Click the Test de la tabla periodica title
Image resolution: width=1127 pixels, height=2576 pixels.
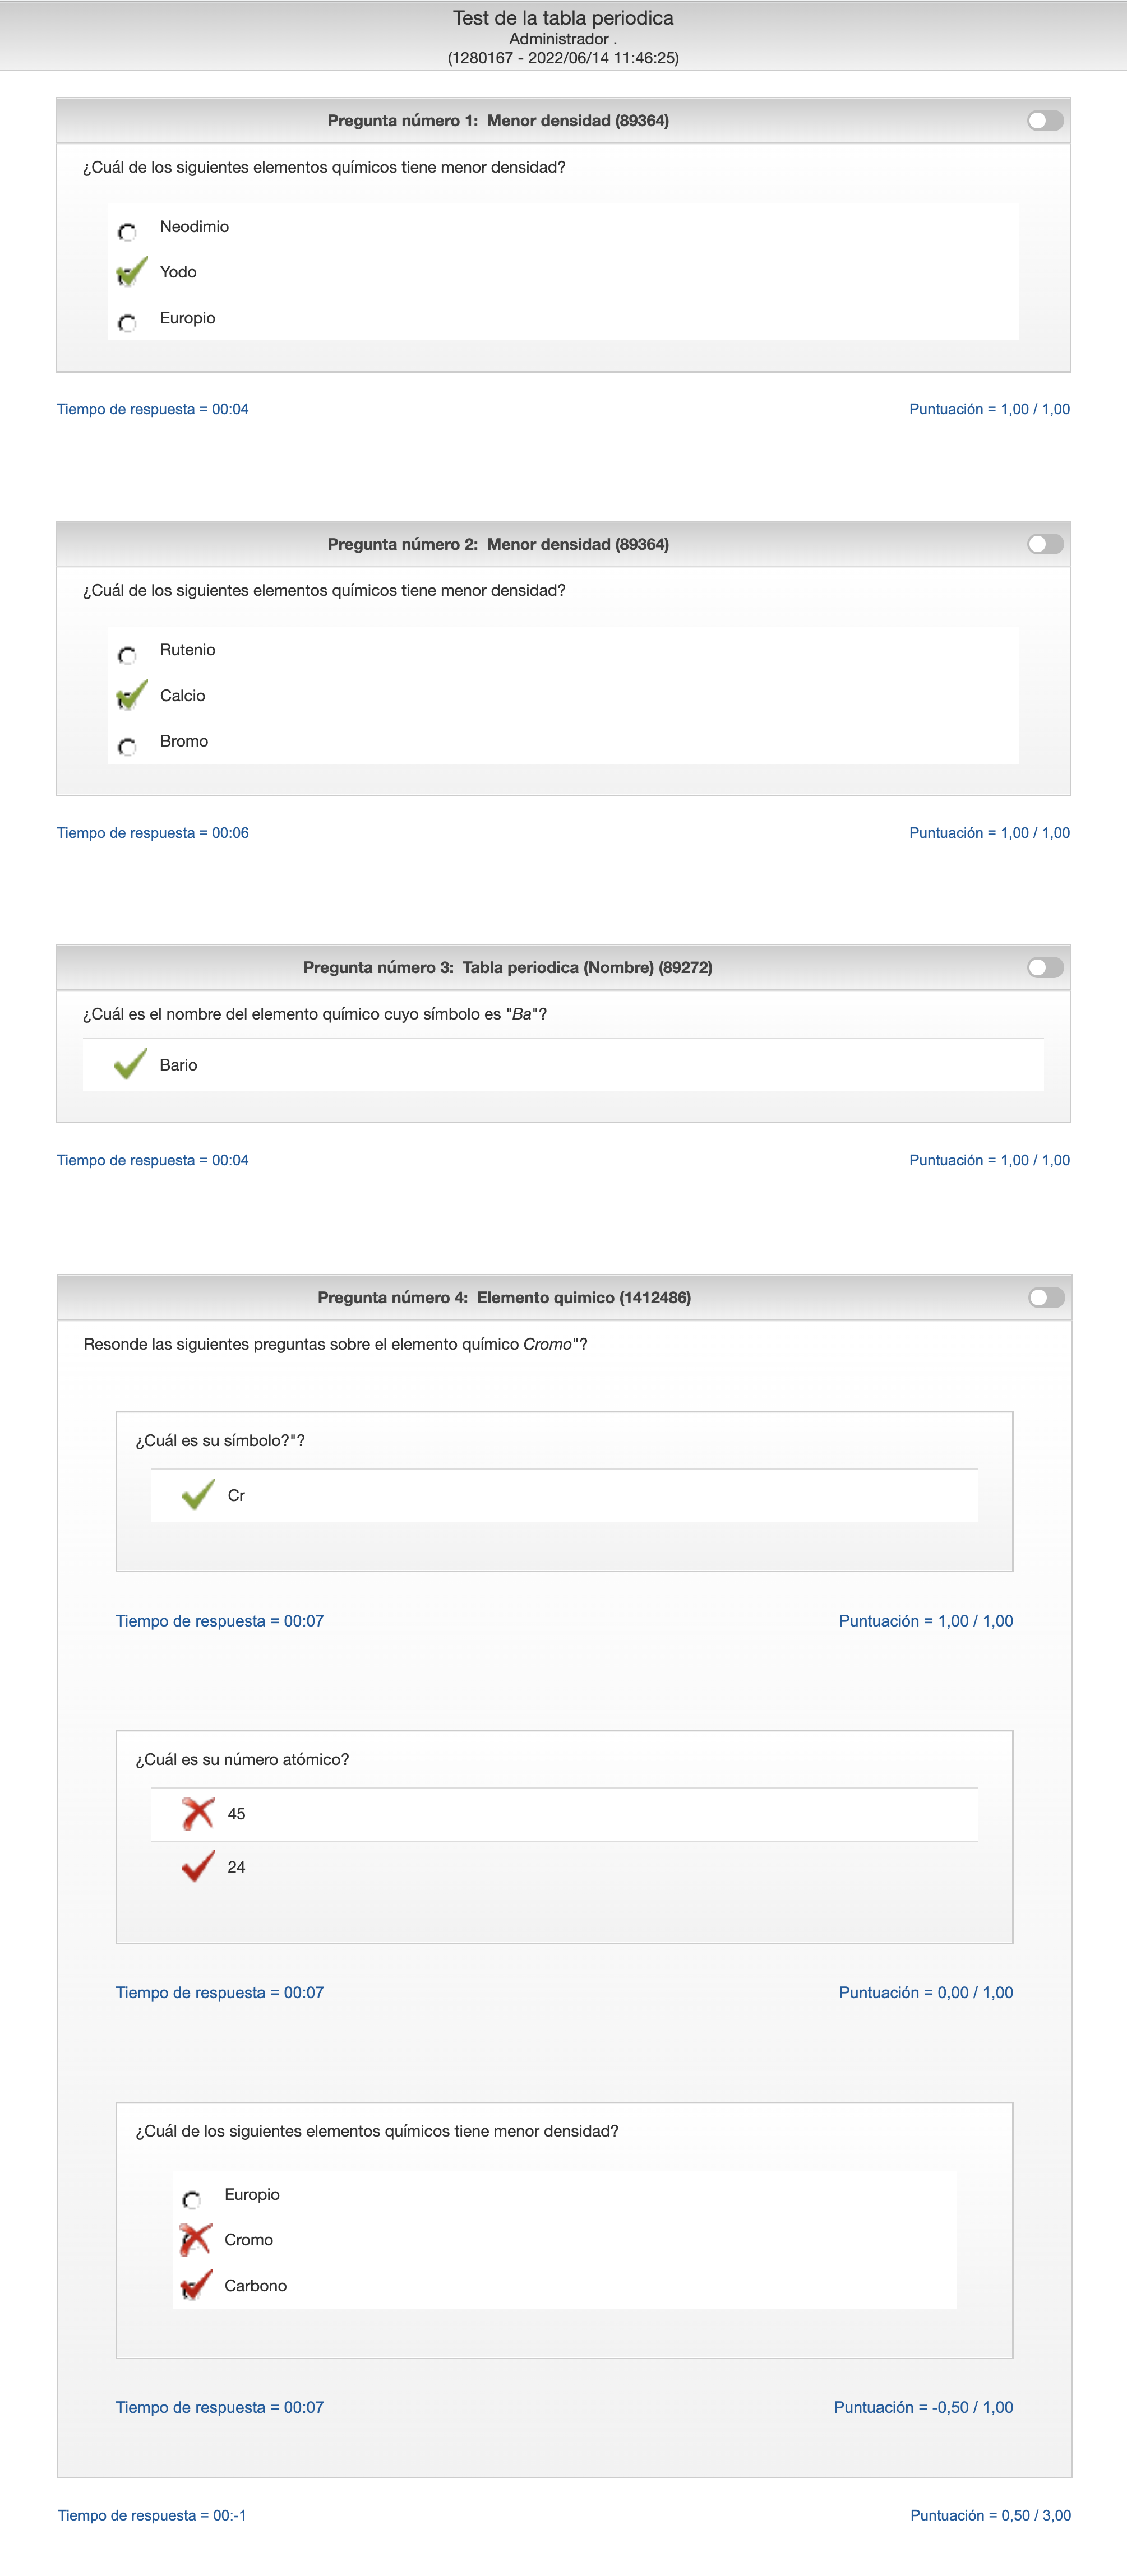(563, 18)
